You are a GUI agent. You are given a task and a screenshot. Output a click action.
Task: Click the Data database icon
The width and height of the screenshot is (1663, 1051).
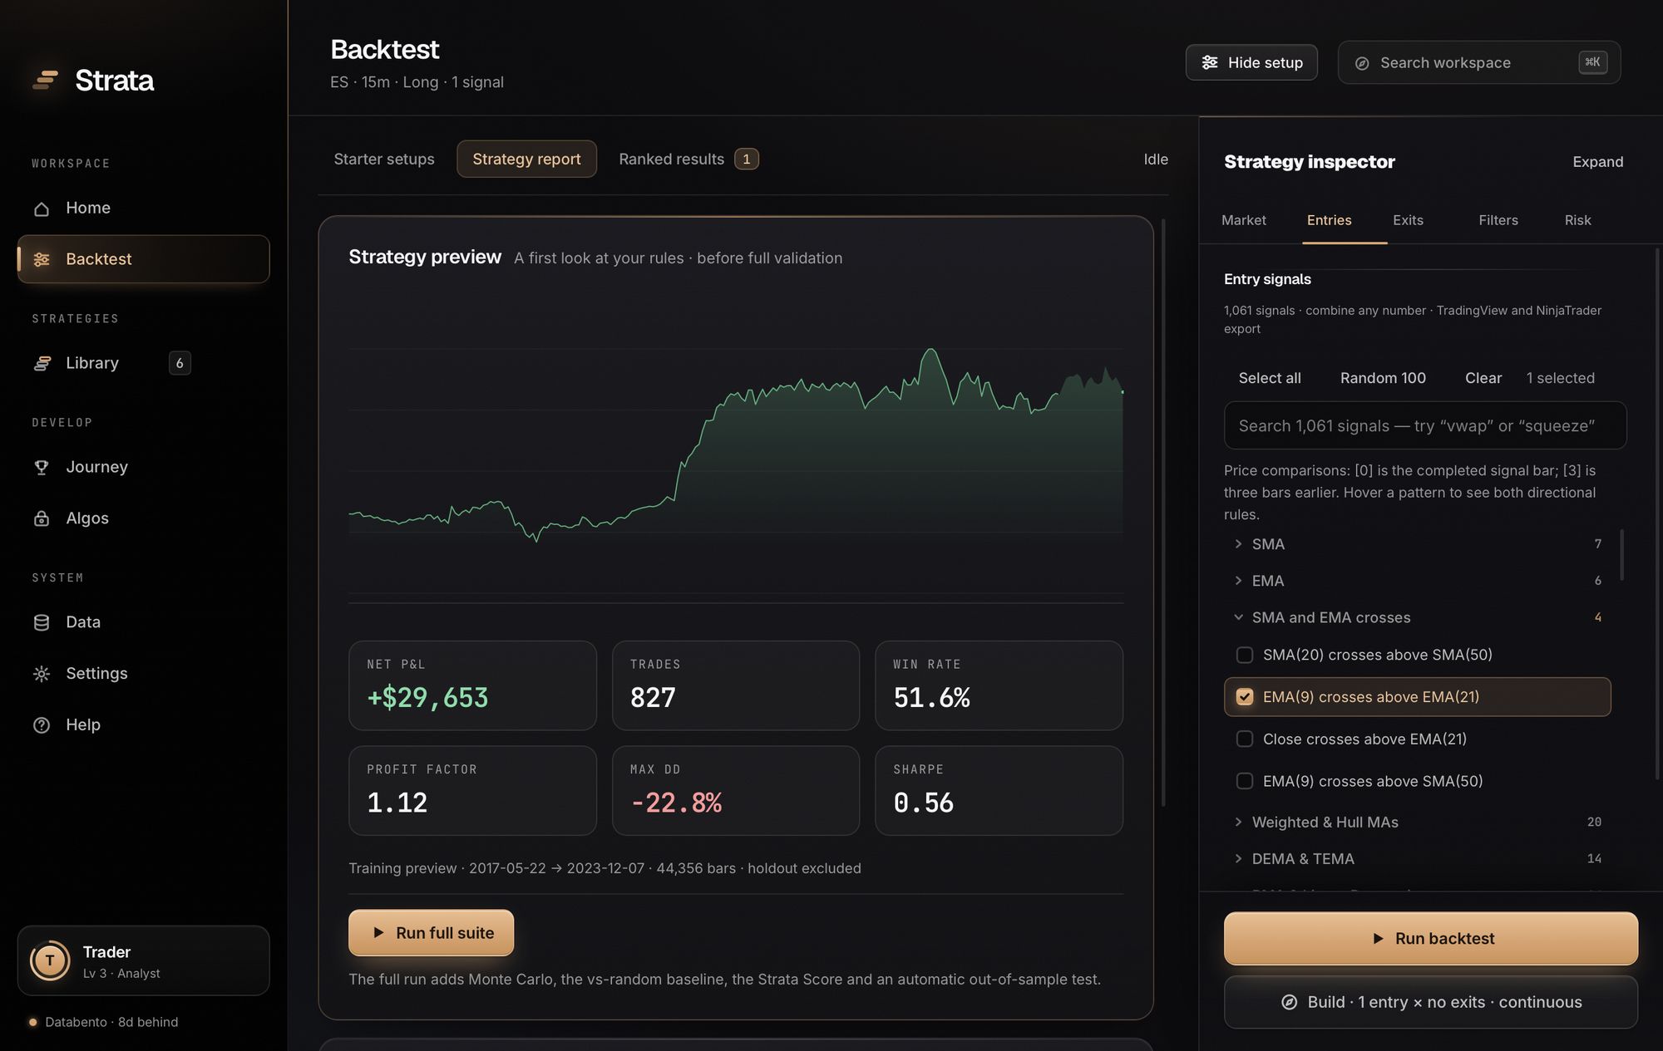tap(42, 622)
